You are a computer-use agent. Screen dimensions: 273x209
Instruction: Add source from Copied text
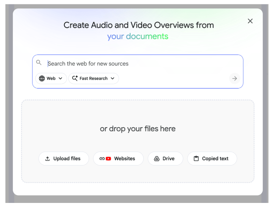[212, 159]
